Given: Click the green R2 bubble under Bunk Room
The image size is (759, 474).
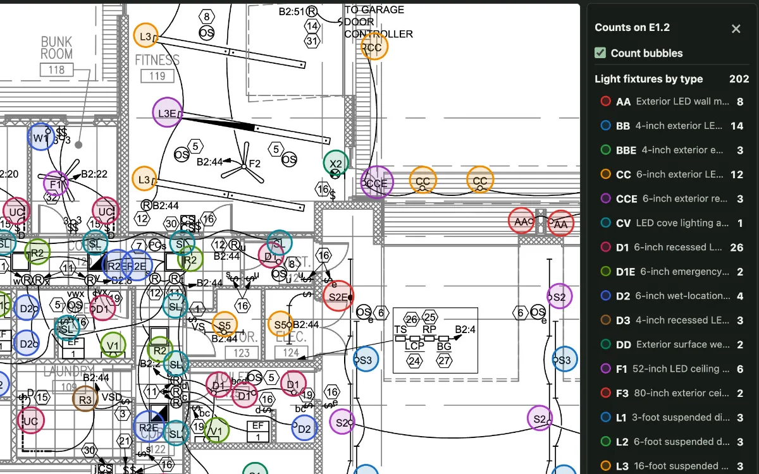Looking at the screenshot, I should [37, 252].
